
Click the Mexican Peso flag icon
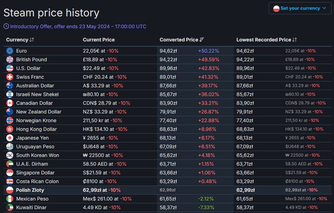(9, 199)
